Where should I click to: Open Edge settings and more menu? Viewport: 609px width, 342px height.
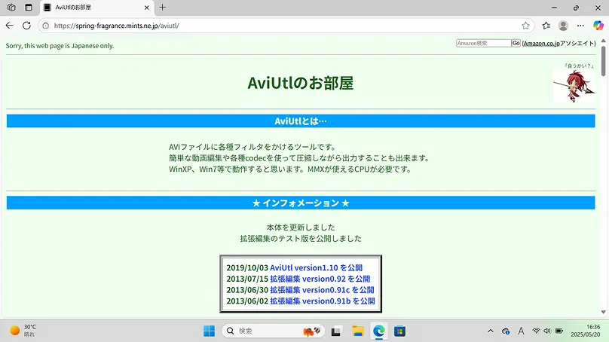click(580, 26)
